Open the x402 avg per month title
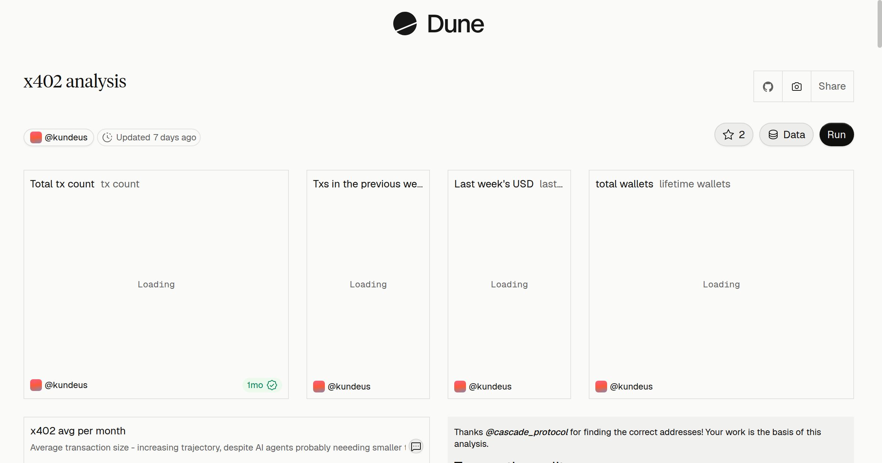The image size is (882, 463). click(78, 431)
